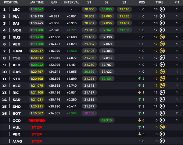The image size is (183, 145).
Task: Click ALB's hard tyre icon
Action: pos(162,65)
